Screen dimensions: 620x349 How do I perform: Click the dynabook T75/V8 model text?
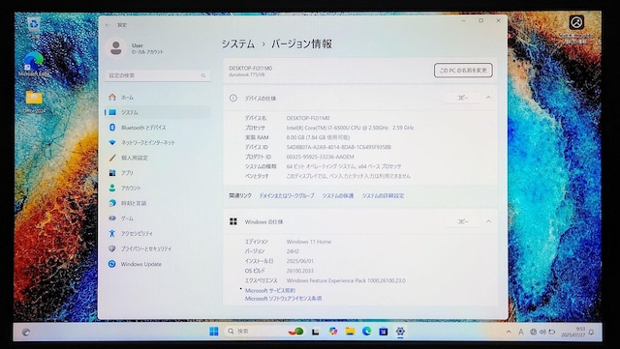[x=247, y=74]
